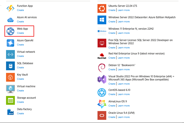184x123 pixels.
Task: Click the Debian 12 "Bookworm" title
Action: pos(122,65)
